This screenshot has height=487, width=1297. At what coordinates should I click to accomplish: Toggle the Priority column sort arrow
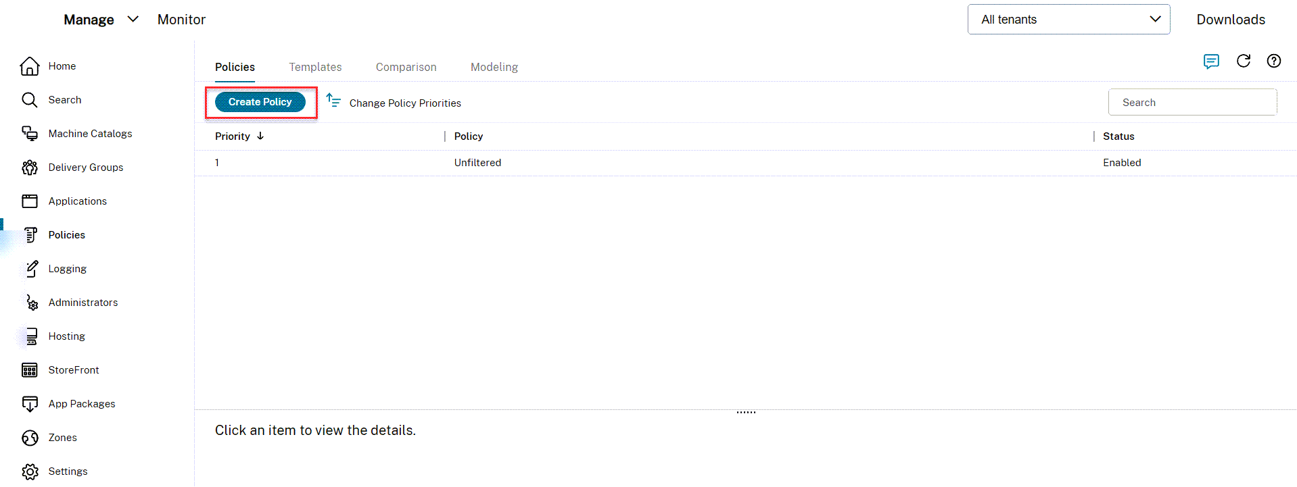260,136
